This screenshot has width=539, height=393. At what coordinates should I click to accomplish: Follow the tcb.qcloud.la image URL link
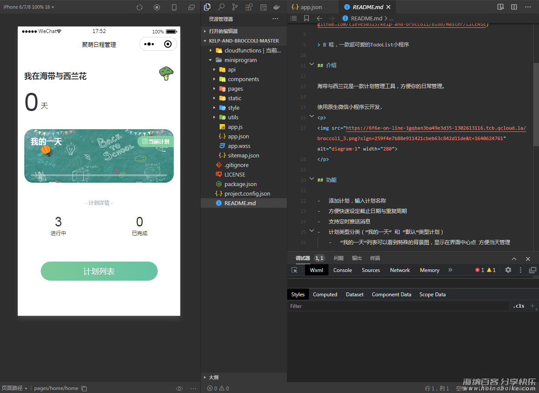[436, 128]
